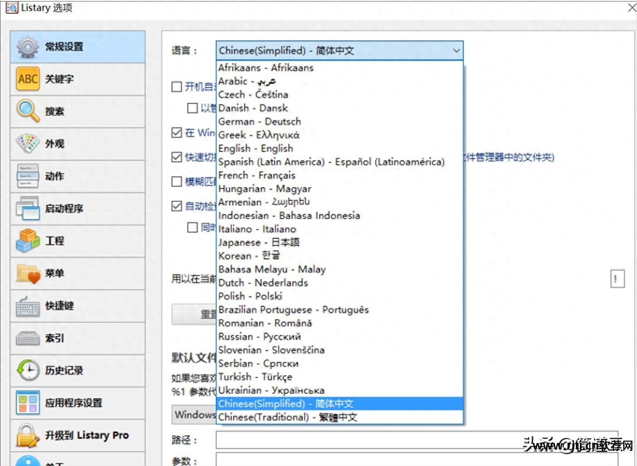Open the 关键字 settings page
Image resolution: width=637 pixels, height=466 pixels.
[78, 79]
